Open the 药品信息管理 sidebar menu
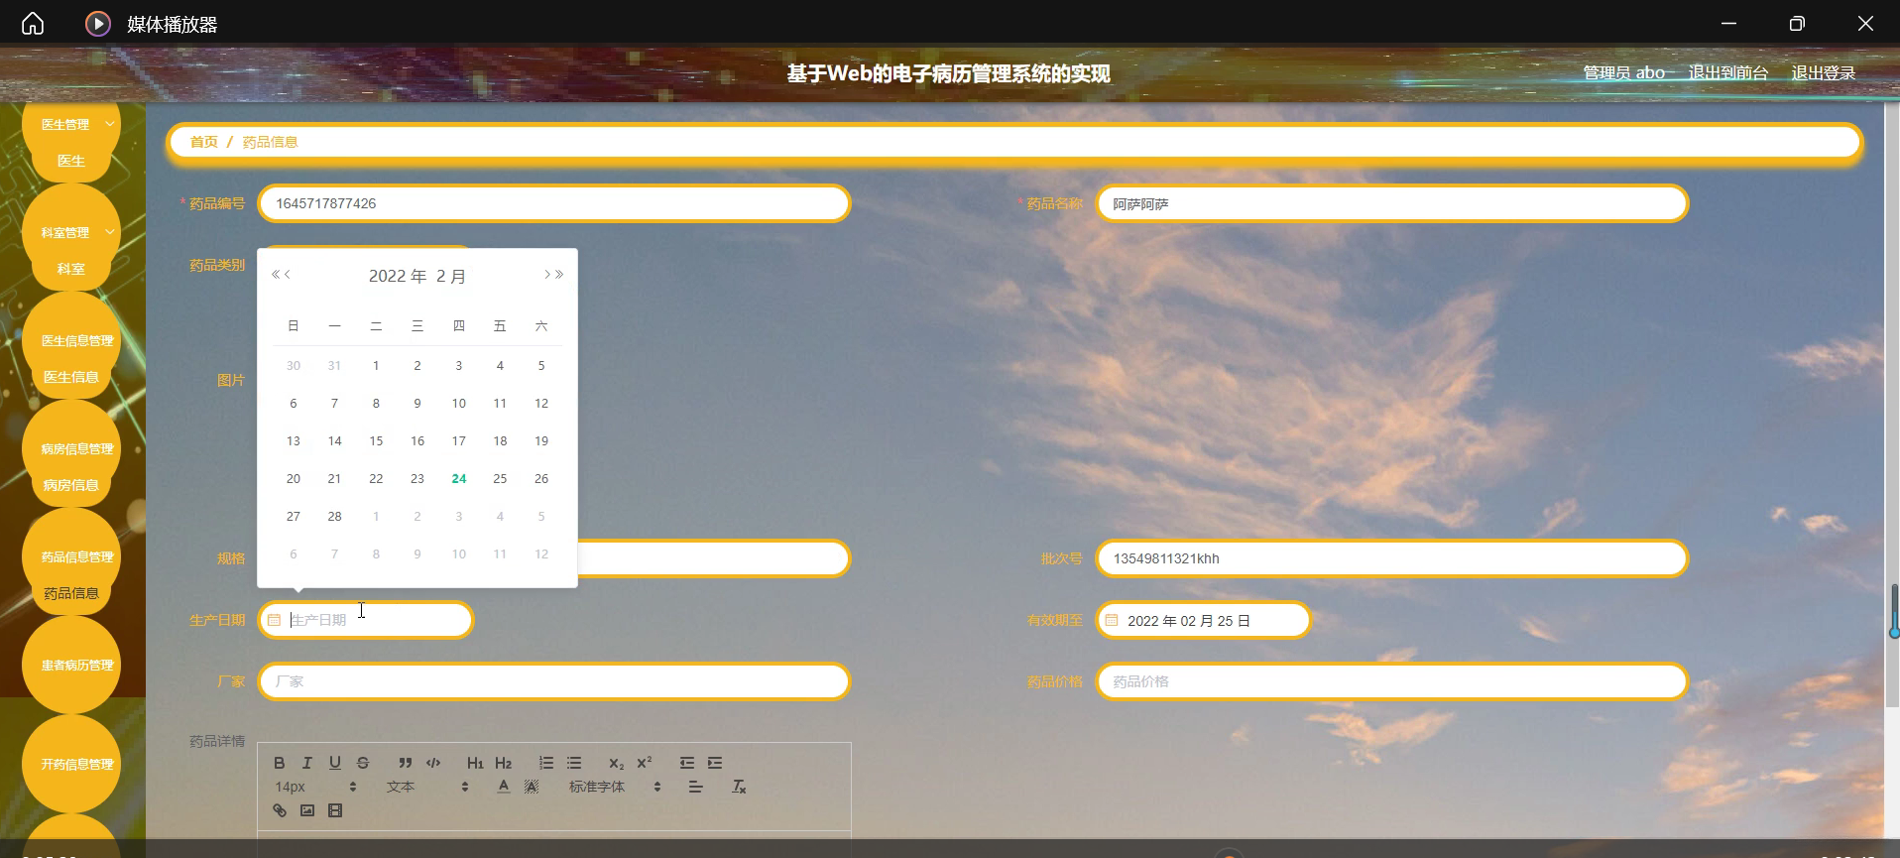This screenshot has width=1900, height=858. coord(71,556)
